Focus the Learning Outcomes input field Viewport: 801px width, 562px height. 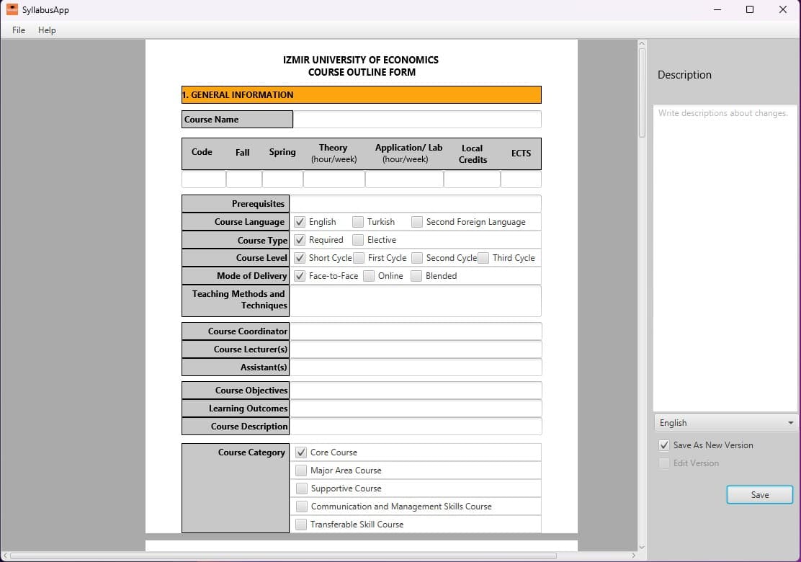(x=416, y=409)
